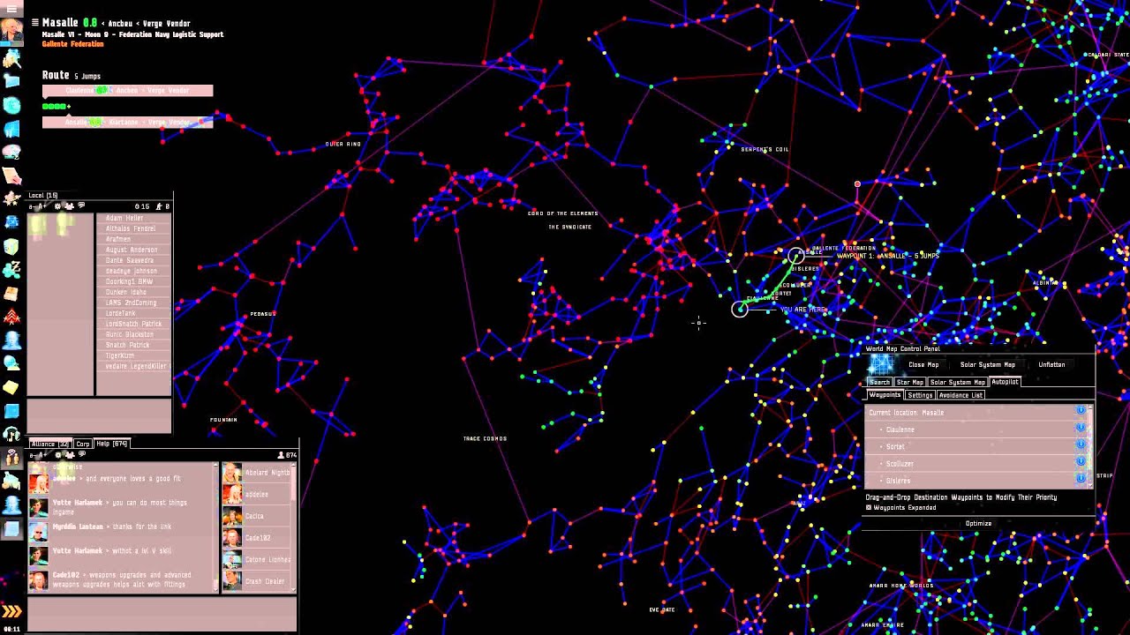
Task: Open the headphones jukebox icon in the Neocom
Action: (11, 434)
